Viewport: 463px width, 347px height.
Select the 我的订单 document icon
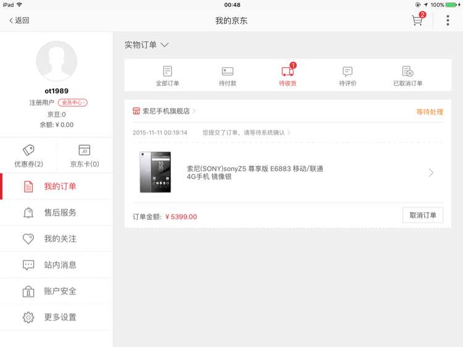28,186
